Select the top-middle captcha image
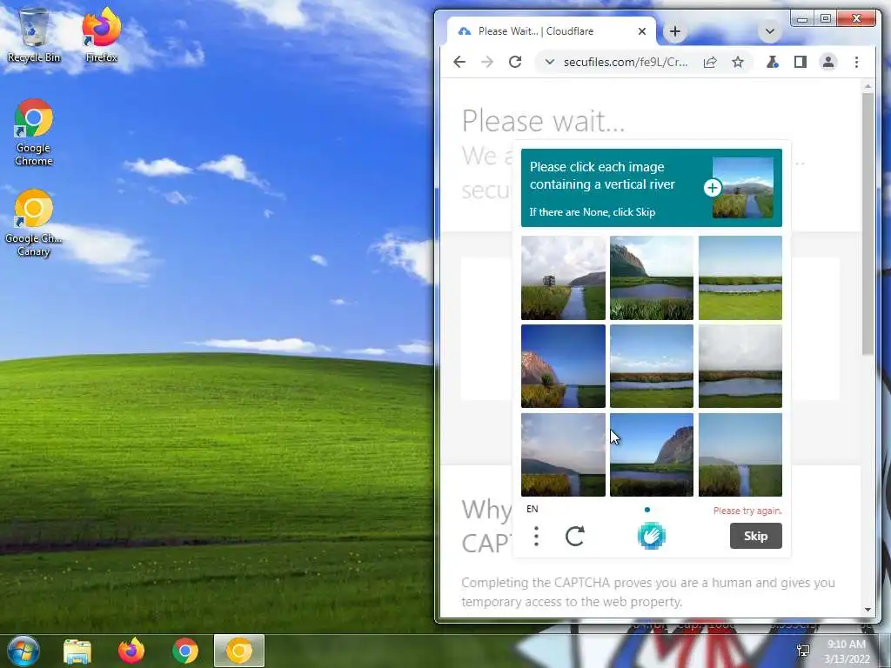 click(652, 277)
